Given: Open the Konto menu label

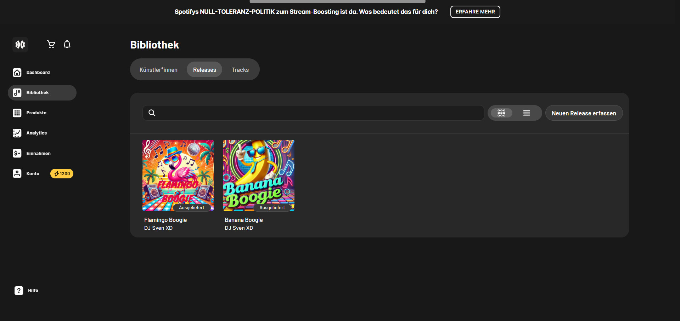Looking at the screenshot, I should (33, 174).
